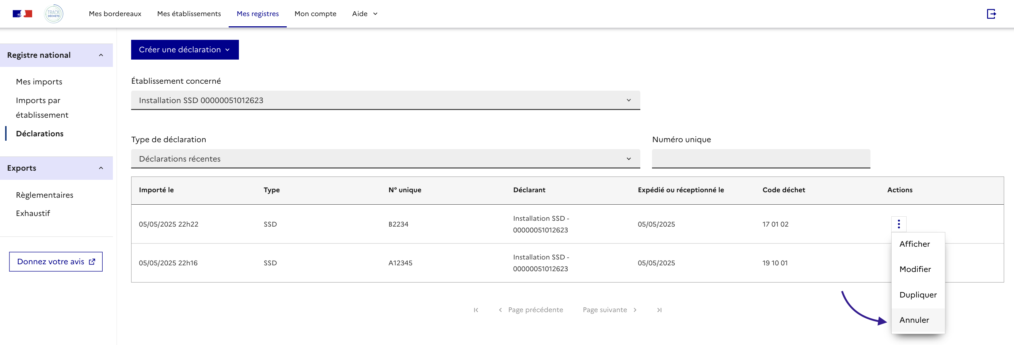1014x345 pixels.
Task: Collapse the Exports sidebar section
Action: [x=101, y=168]
